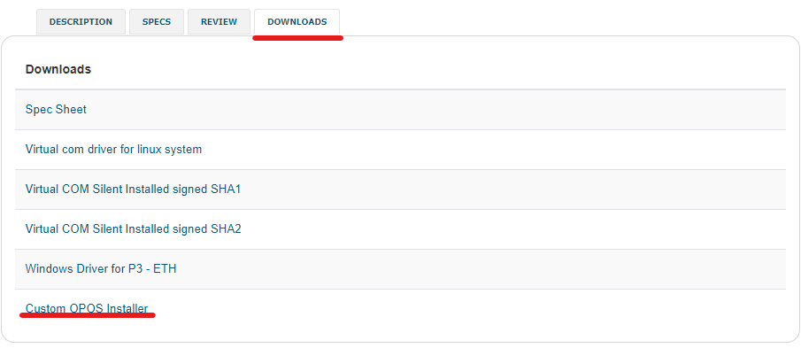The image size is (801, 356).
Task: Download the Custom OPOS Installer
Action: 87,308
